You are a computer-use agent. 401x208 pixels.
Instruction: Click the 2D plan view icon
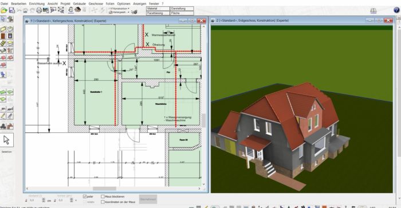[x=71, y=10]
